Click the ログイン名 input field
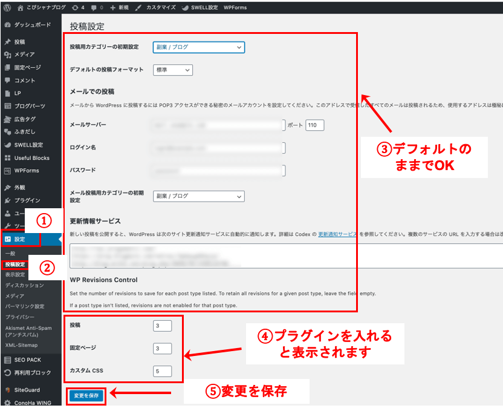The height and width of the screenshot is (408, 503). pyautogui.click(x=218, y=148)
